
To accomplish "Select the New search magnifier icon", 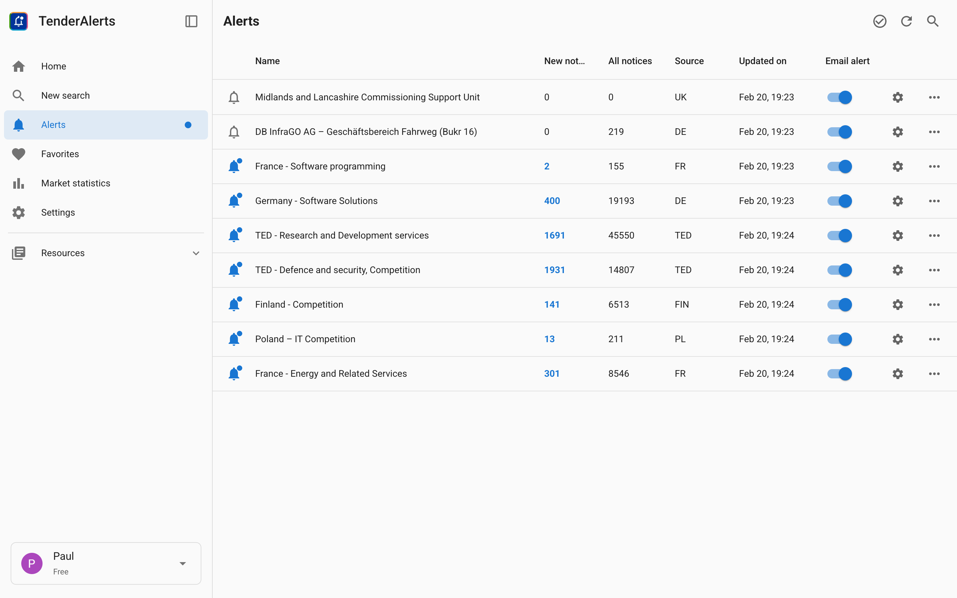I will pyautogui.click(x=19, y=95).
